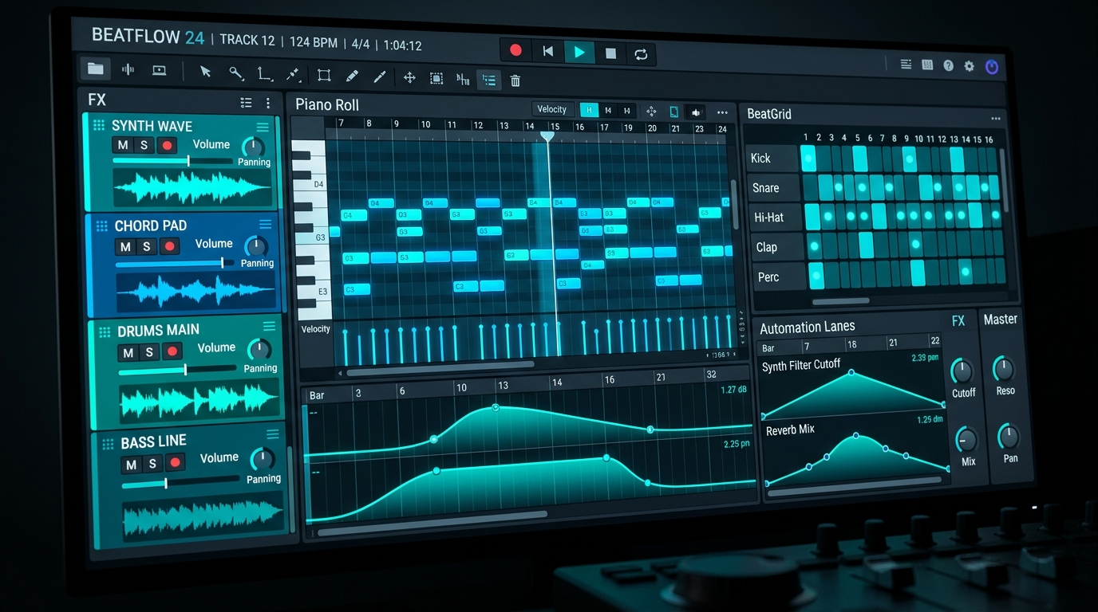Select the brush tool beside the pencil
1098x612 pixels.
click(380, 76)
